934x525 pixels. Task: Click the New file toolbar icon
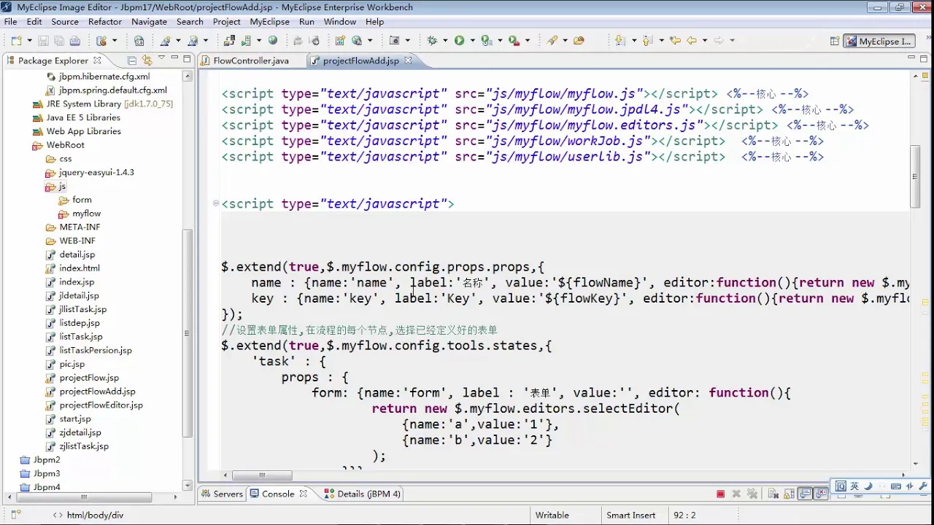pyautogui.click(x=15, y=41)
